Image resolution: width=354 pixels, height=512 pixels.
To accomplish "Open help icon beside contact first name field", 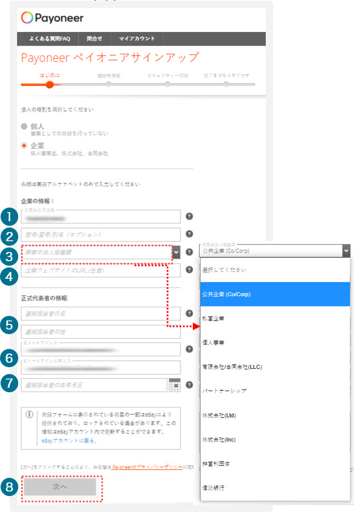I will (189, 313).
